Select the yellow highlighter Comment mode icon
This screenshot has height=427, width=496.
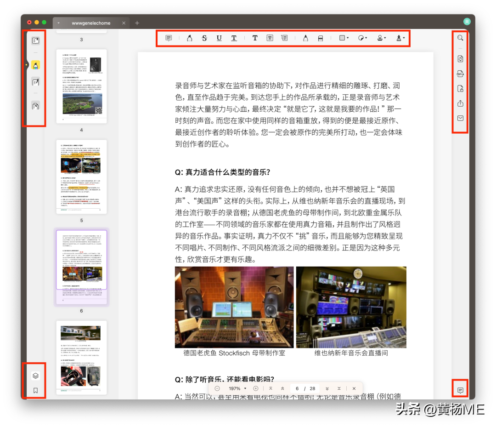35,65
